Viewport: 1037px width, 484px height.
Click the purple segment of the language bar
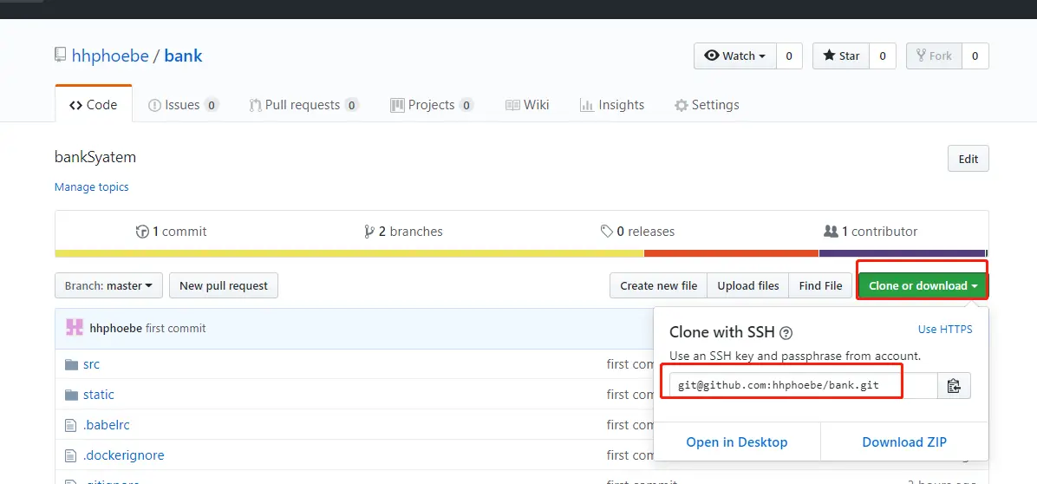(x=903, y=253)
